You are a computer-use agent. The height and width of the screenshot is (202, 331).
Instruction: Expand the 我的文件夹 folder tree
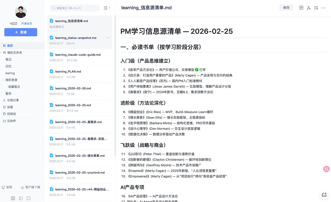pyautogui.click(x=2, y=52)
